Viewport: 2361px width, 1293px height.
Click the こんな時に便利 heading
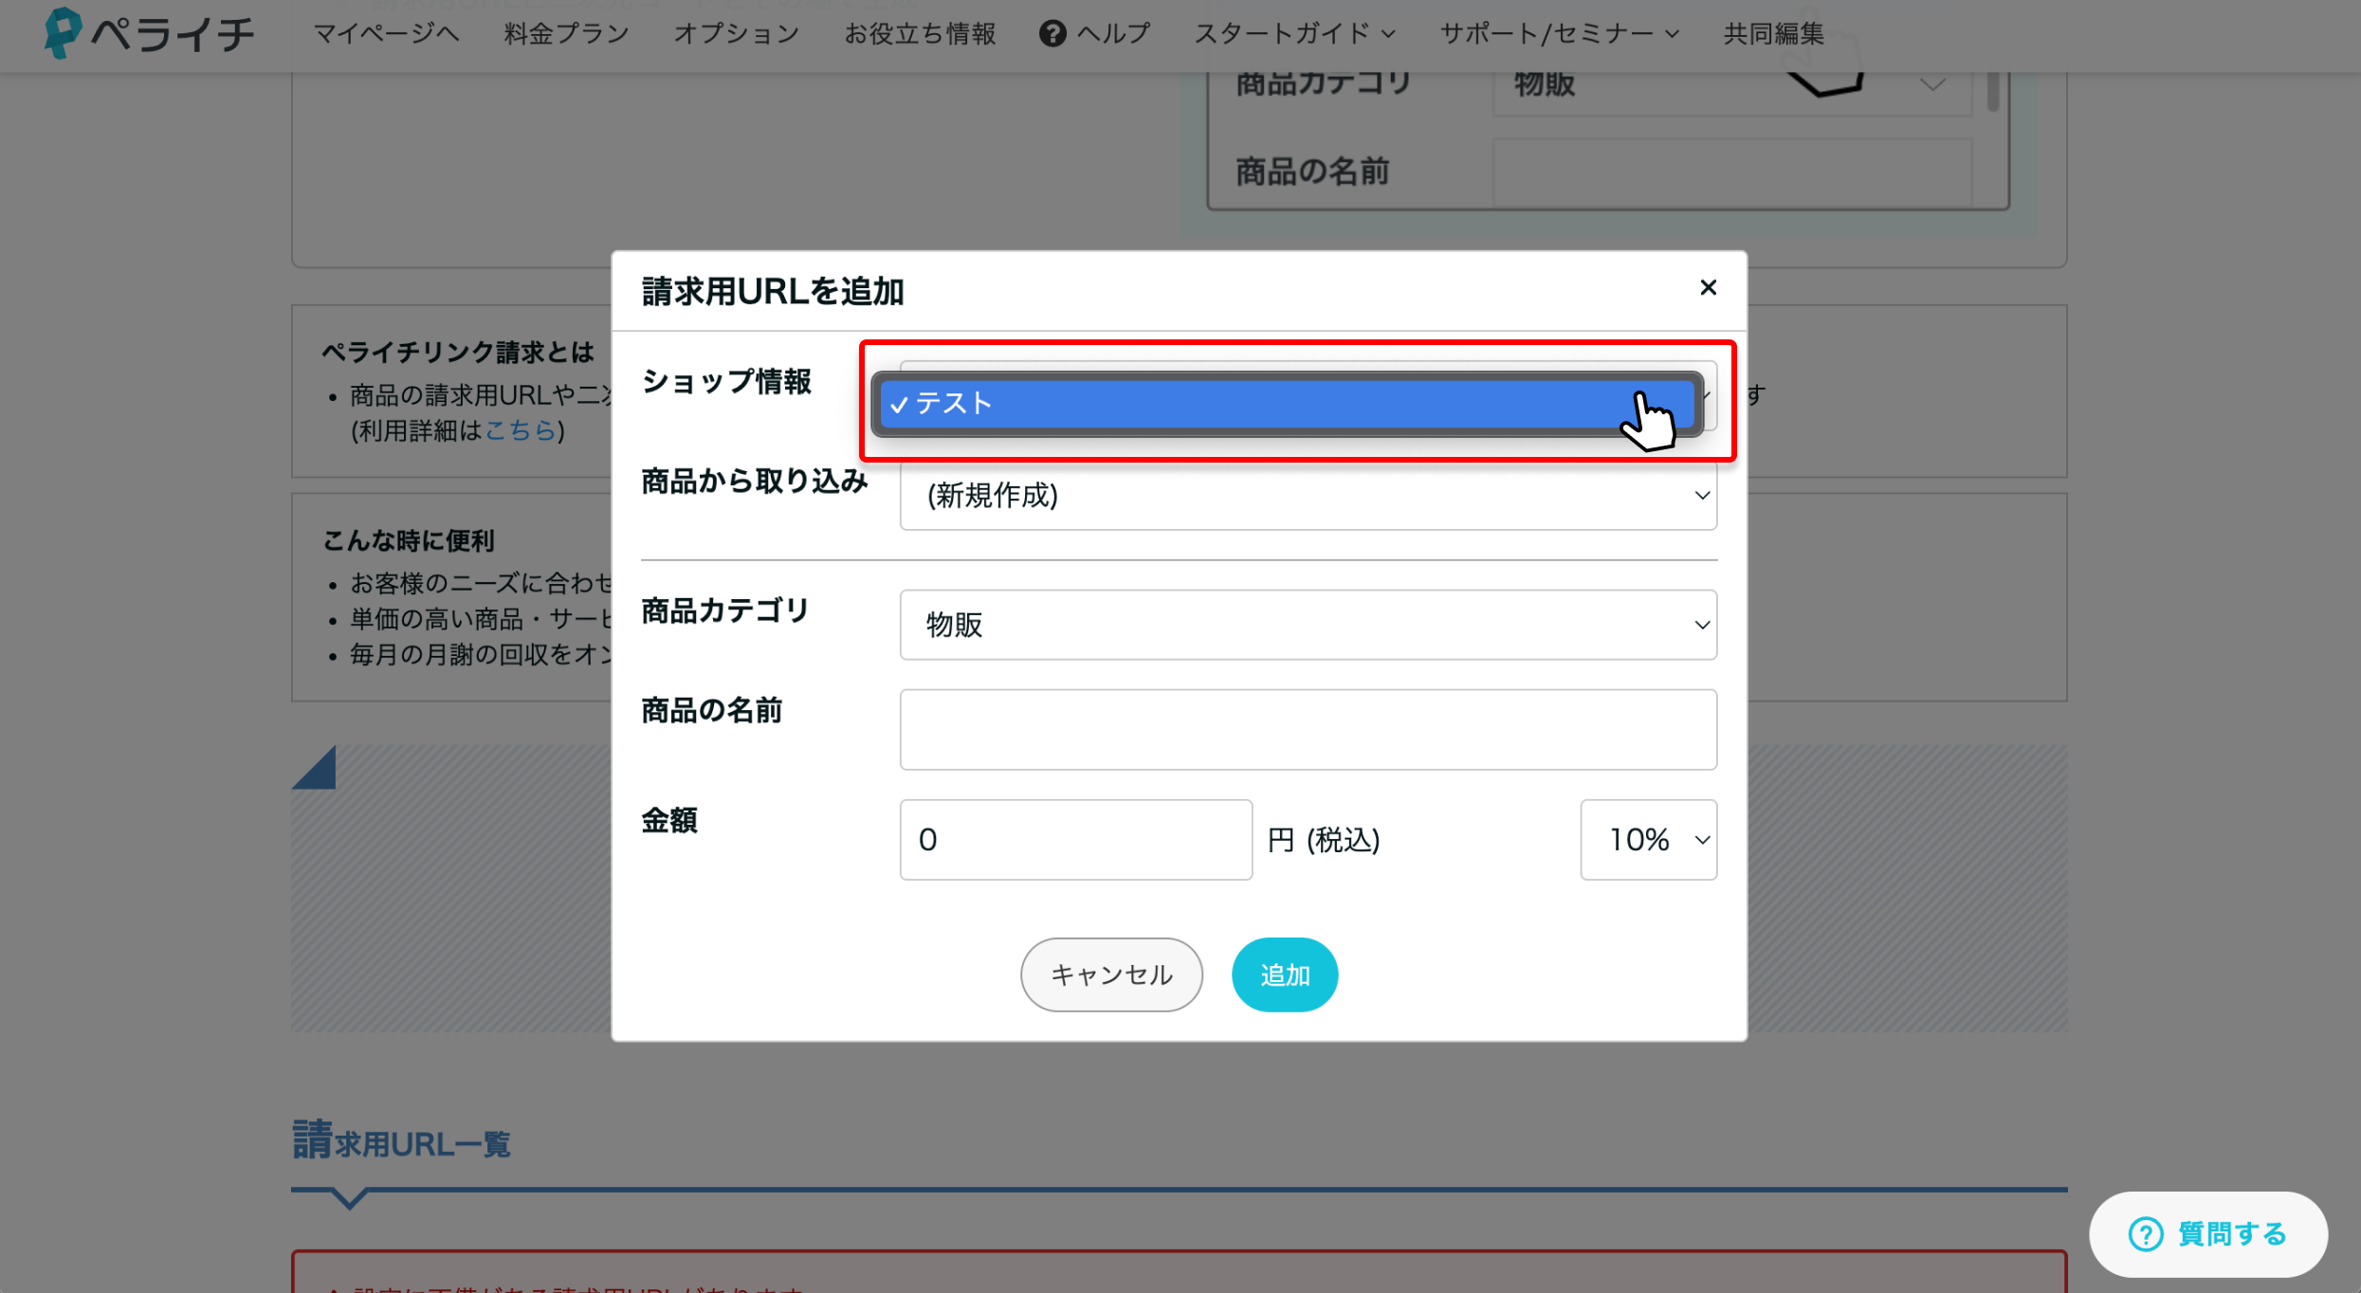tap(409, 541)
